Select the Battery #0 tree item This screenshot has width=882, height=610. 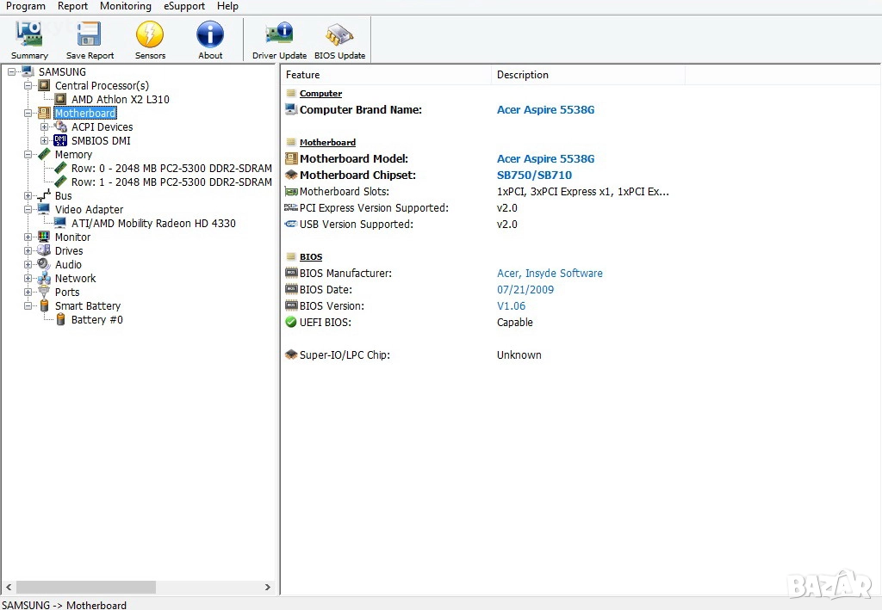pos(96,320)
